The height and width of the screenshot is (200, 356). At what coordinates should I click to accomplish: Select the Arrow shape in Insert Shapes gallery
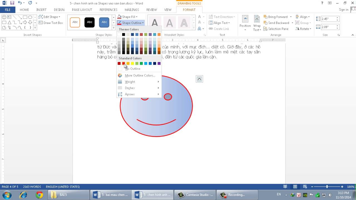coord(19,17)
